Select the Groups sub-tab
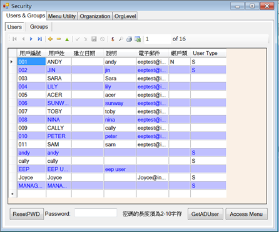The width and height of the screenshot is (279, 232). [39, 27]
